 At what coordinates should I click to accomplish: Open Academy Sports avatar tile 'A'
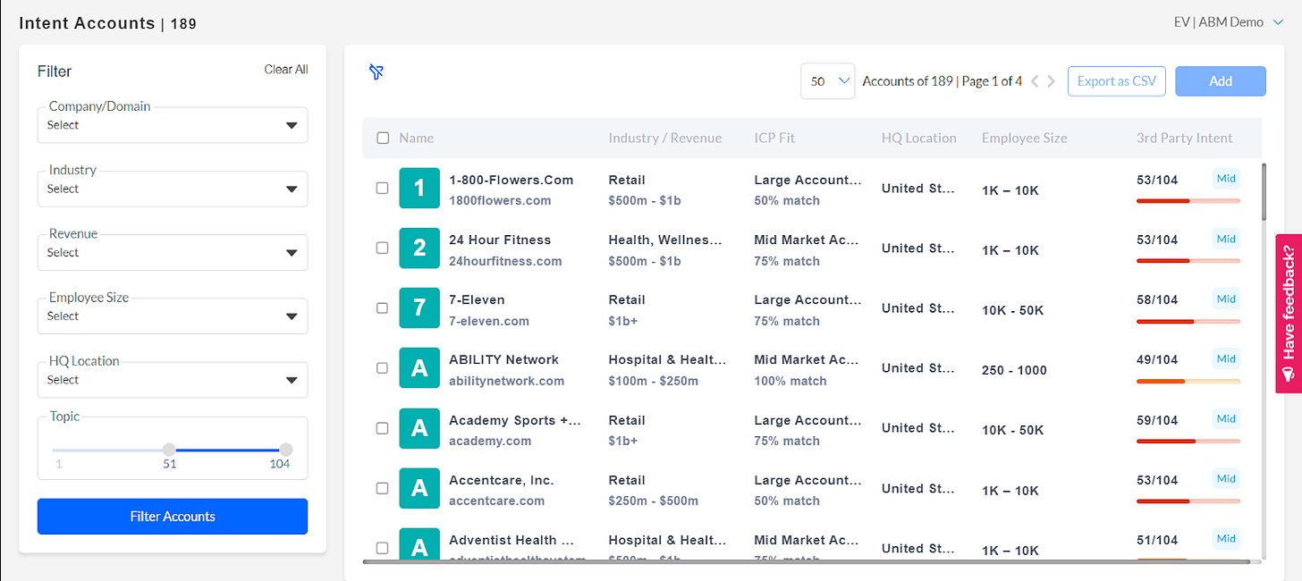[419, 428]
